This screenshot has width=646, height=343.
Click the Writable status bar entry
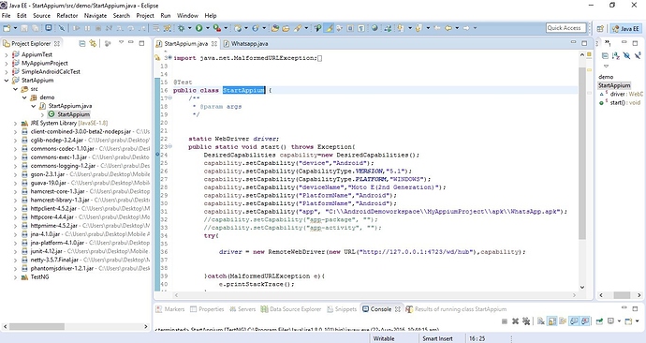point(384,338)
